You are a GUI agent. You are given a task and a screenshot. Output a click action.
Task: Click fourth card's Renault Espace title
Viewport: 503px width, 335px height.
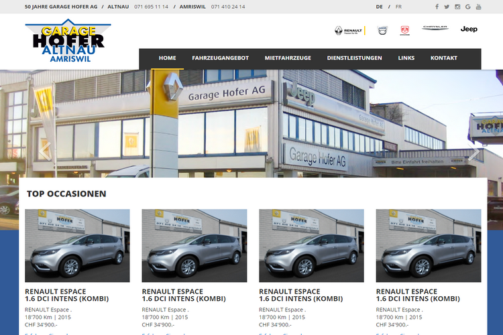point(418,295)
